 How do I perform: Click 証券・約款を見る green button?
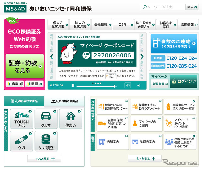(x=25, y=66)
